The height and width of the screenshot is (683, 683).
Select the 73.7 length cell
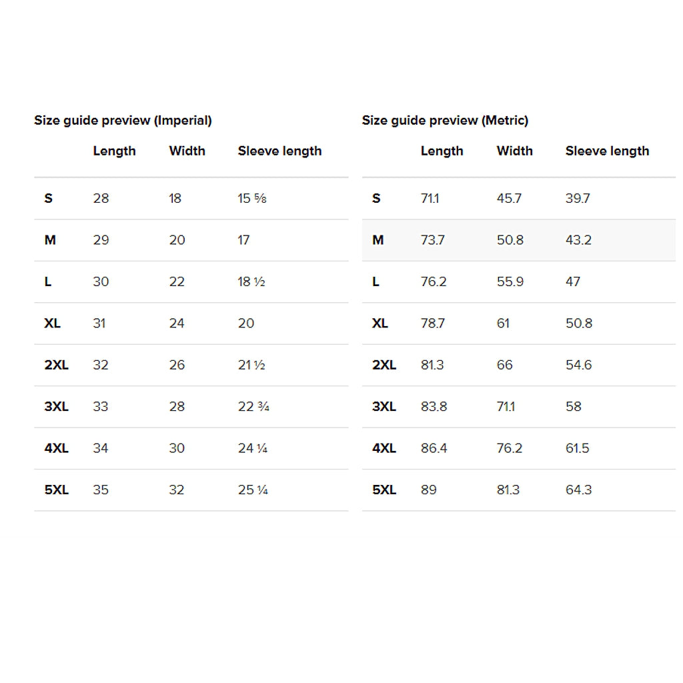click(x=432, y=240)
